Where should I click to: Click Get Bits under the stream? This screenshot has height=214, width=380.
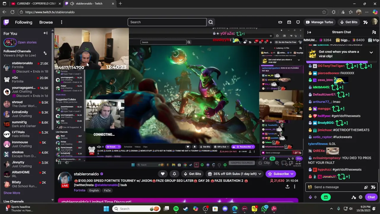192,174
